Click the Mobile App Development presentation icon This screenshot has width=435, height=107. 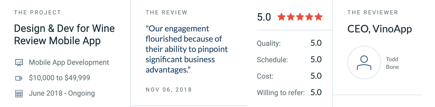point(19,63)
